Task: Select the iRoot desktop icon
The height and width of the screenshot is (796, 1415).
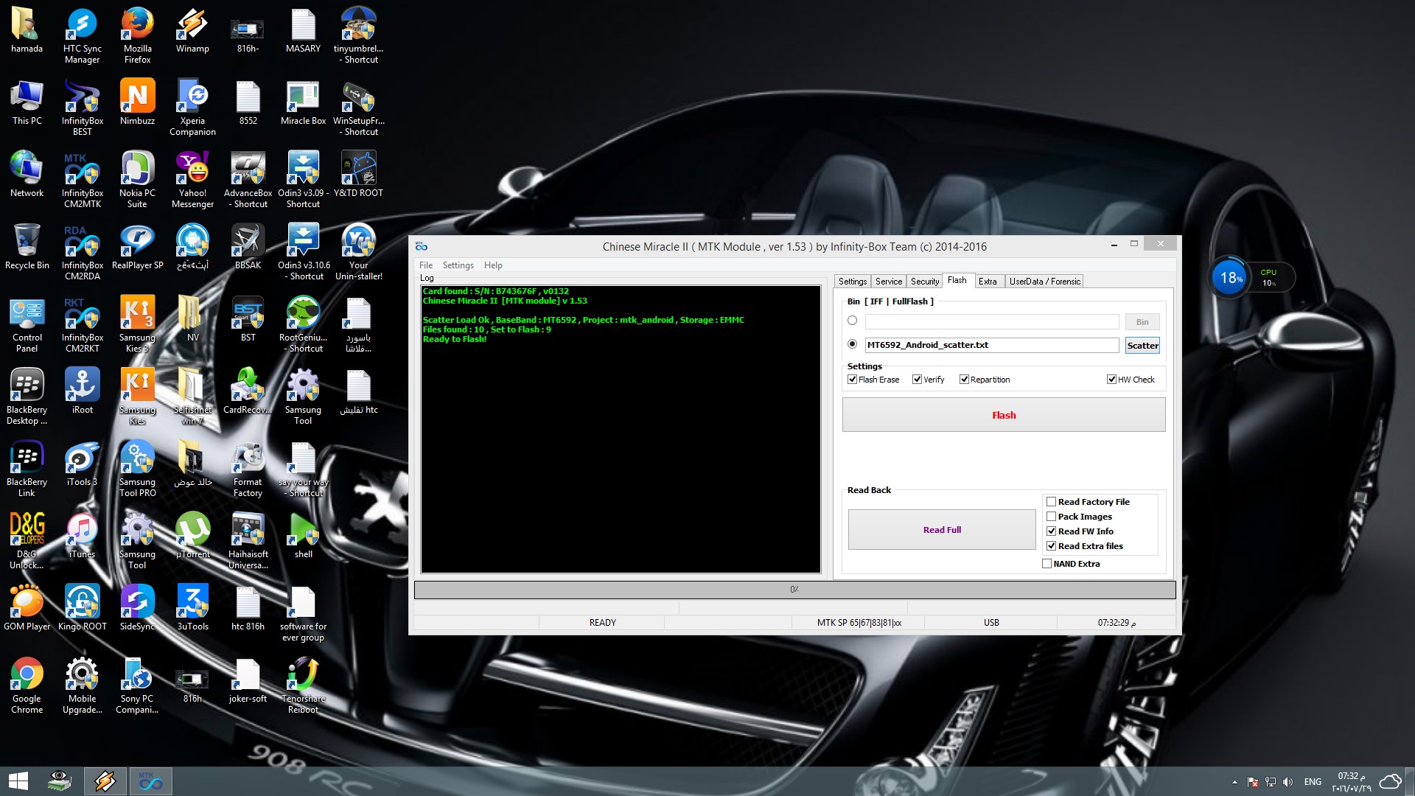Action: [x=82, y=392]
